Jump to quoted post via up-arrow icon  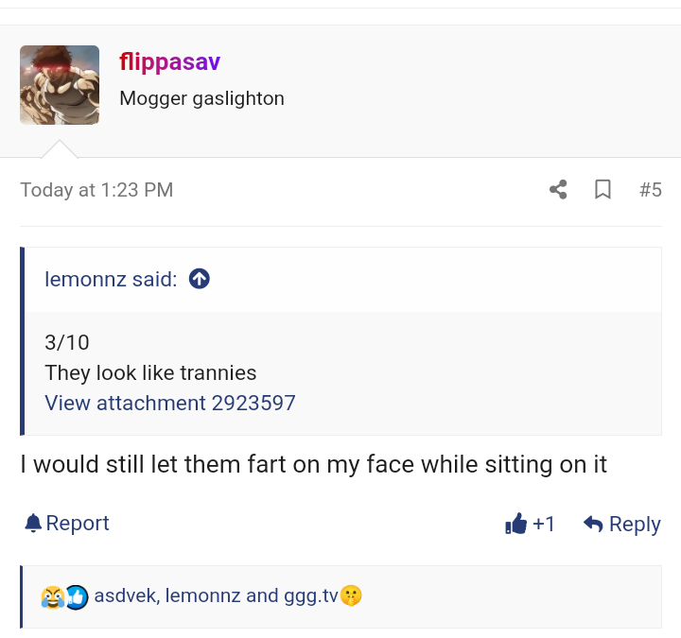[x=199, y=279]
